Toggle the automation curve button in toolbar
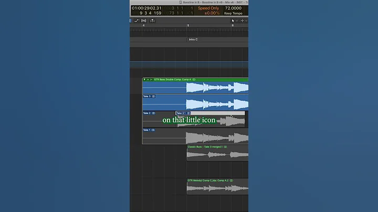Viewport: 378px width, 212px height. [x=136, y=21]
